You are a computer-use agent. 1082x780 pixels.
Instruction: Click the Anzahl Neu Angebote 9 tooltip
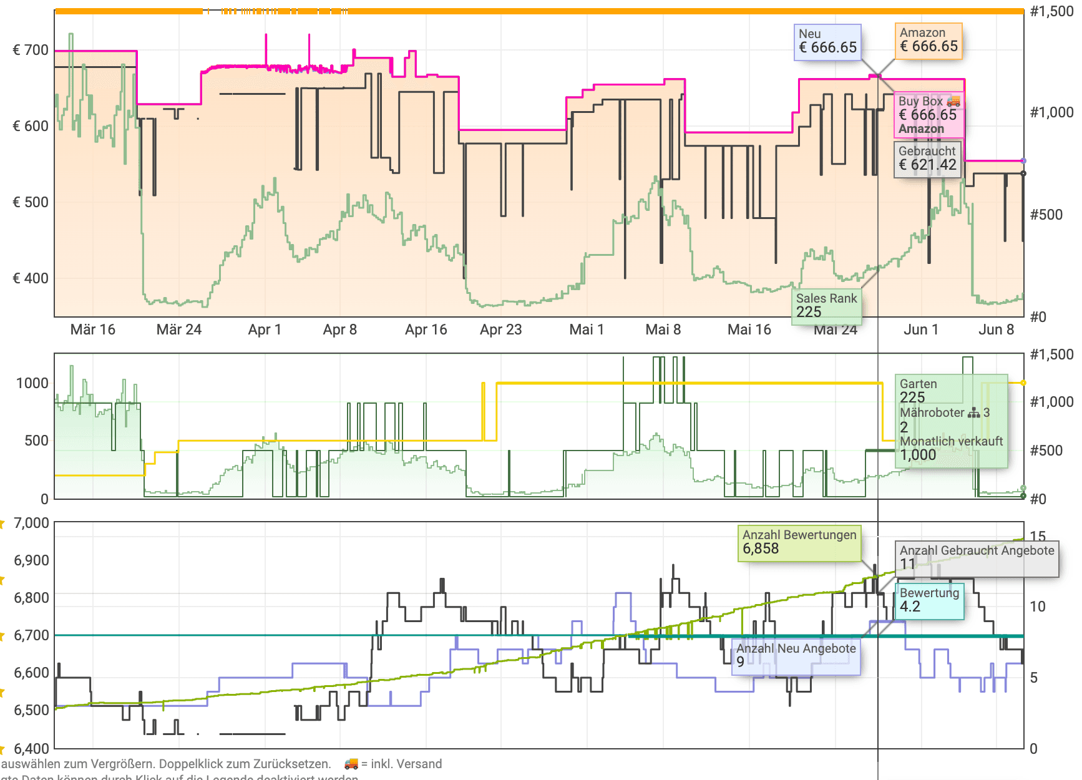pos(796,656)
